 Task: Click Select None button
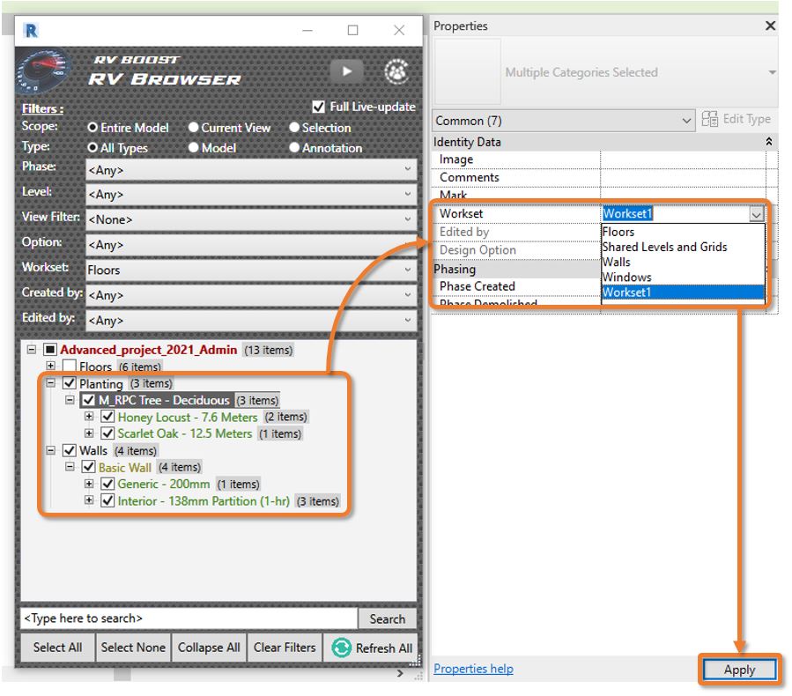(x=133, y=648)
